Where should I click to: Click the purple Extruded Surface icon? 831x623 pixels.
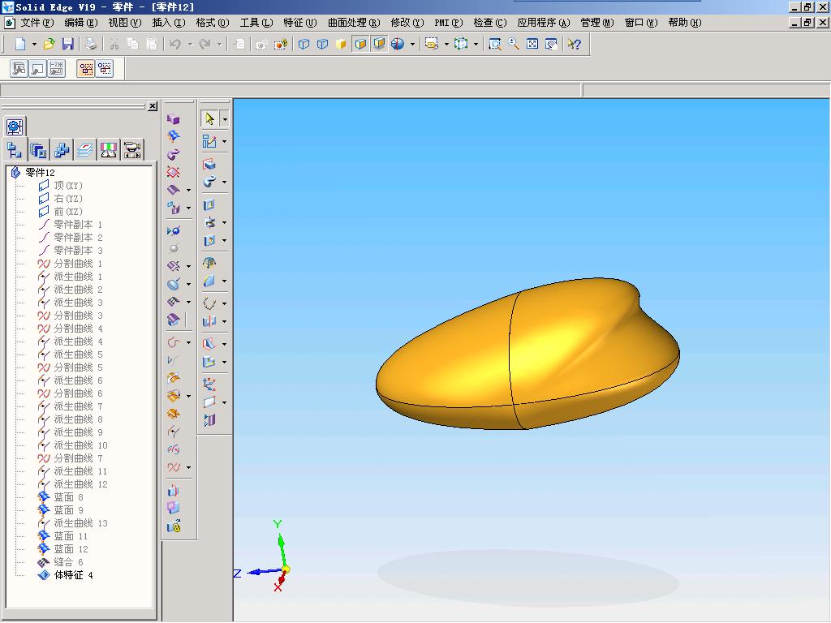pyautogui.click(x=174, y=119)
